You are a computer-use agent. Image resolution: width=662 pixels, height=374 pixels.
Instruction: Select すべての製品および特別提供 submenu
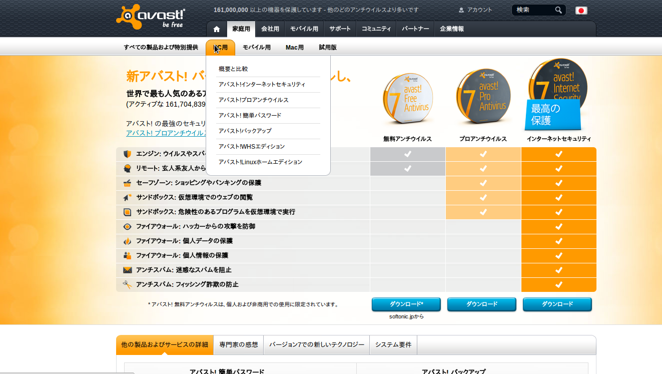[161, 48]
